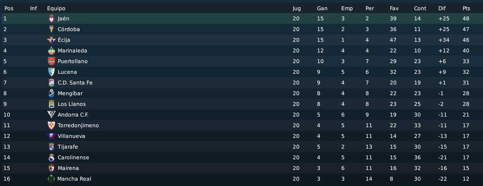Click the Lucena shield icon
Image resolution: width=483 pixels, height=186 pixels.
[51, 72]
